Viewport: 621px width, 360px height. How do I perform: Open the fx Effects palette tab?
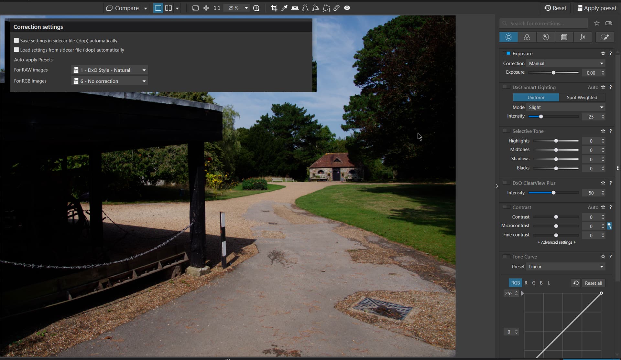coord(583,37)
